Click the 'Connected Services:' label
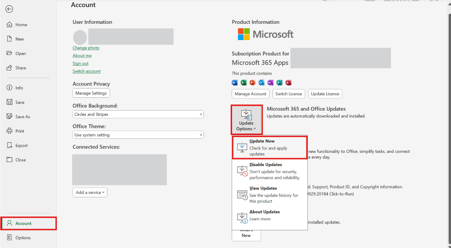The height and width of the screenshot is (248, 451). 96,147
